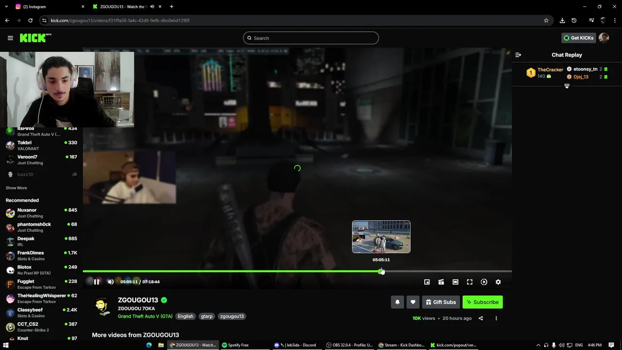622x350 pixels.
Task: Seek the video at the progress handle
Action: pos(381,271)
